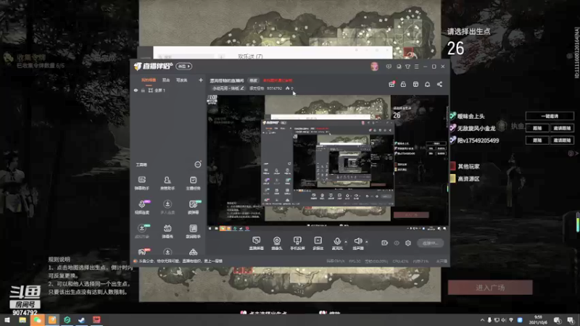Open streaming settings gear icon

(408, 243)
